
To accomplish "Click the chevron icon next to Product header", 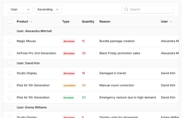I will (31, 22).
